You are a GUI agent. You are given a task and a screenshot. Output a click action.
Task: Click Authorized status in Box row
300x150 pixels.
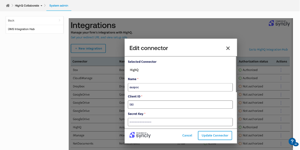pos(248,70)
